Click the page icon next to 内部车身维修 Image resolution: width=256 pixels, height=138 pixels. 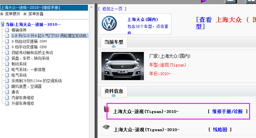click(7, 98)
